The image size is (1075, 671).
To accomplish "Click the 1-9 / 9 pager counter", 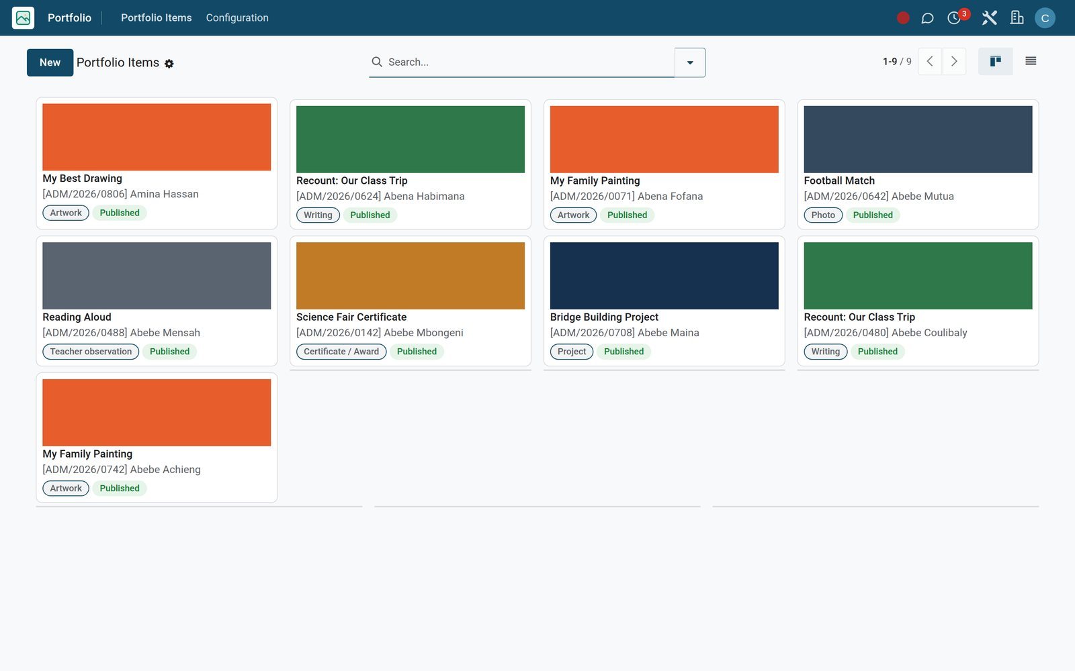I will [897, 62].
